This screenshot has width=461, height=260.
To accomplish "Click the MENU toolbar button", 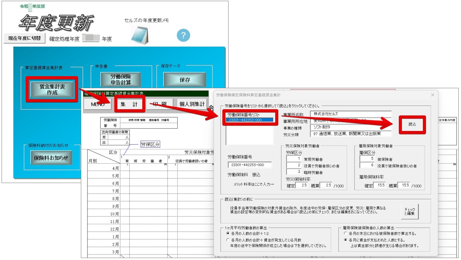I will click(98, 104).
